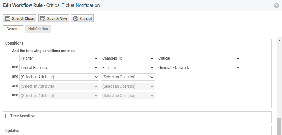Open the Priority attribute dropdown

click(x=59, y=58)
